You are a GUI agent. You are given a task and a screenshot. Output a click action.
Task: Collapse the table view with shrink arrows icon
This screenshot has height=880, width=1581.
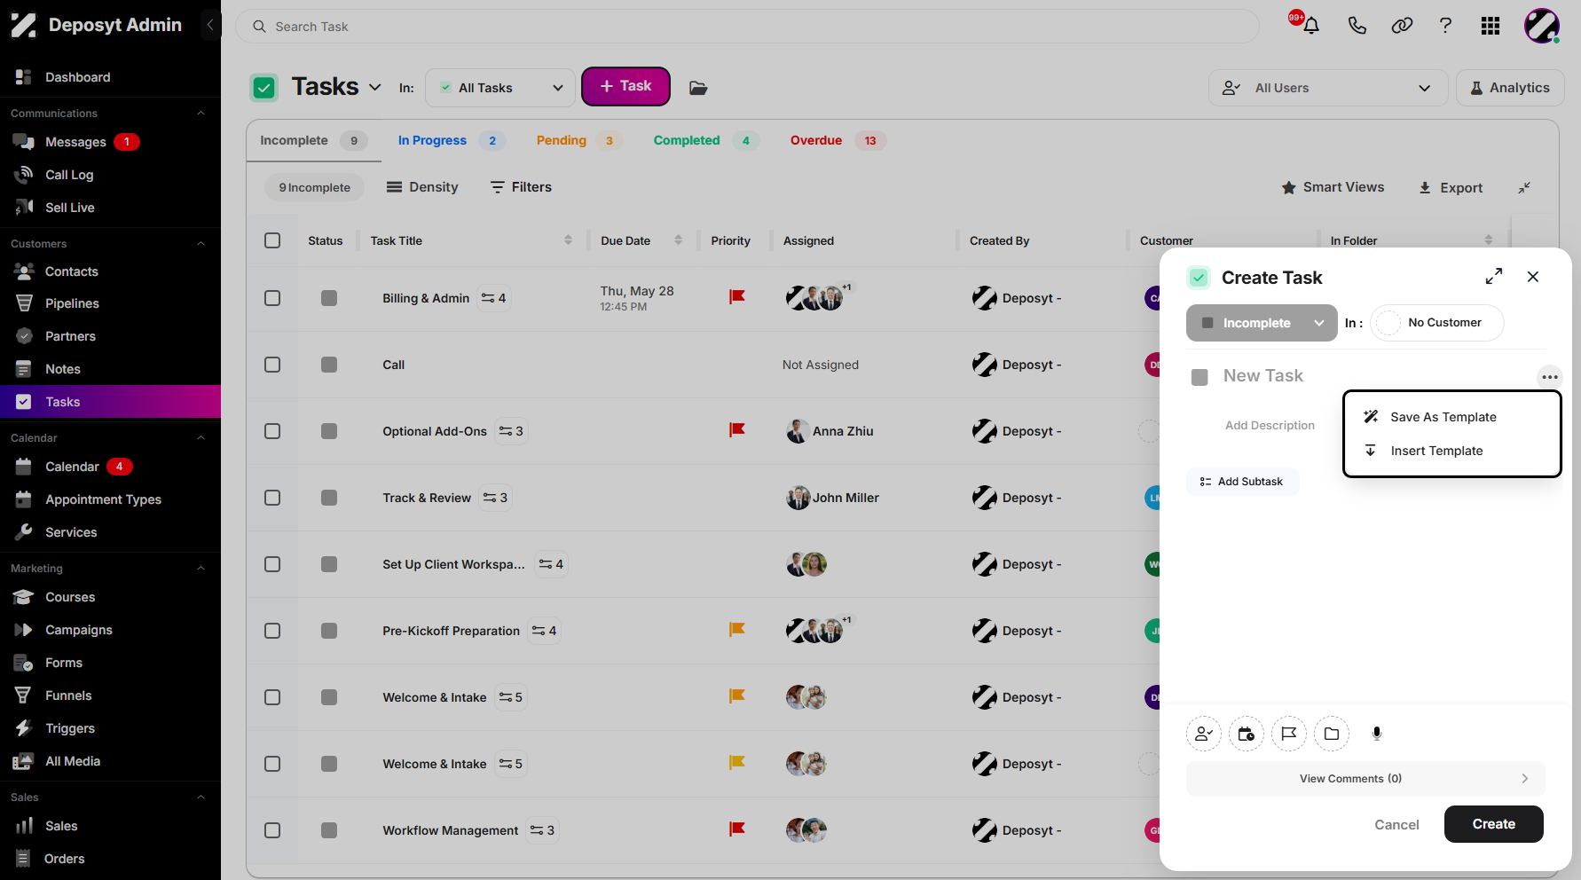[x=1524, y=188]
